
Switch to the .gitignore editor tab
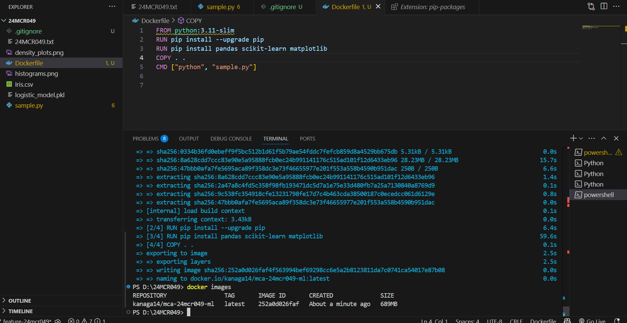coord(285,7)
